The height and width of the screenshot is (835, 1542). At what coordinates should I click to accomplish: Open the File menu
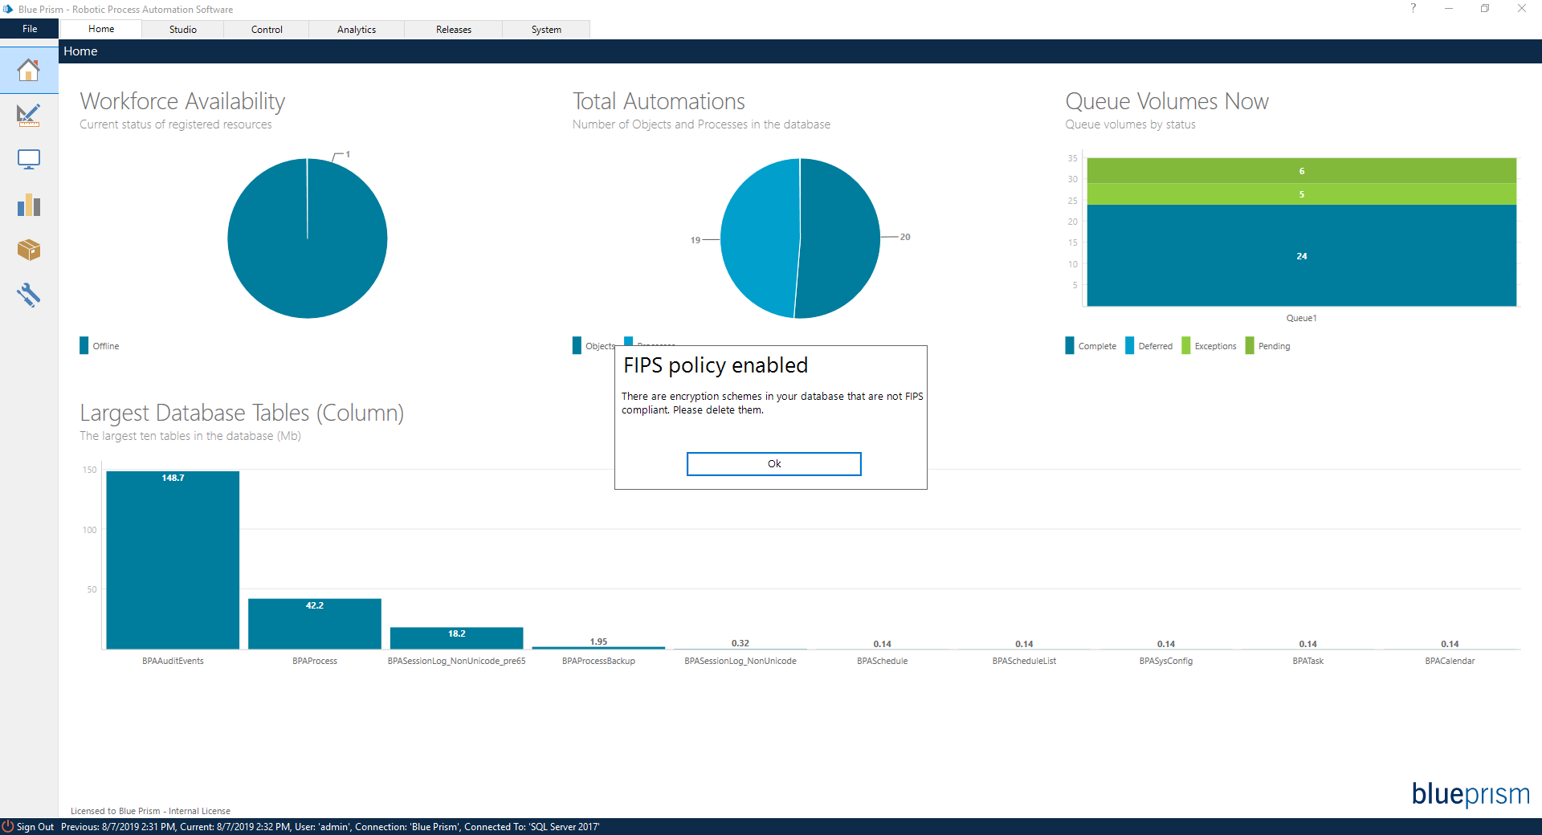[29, 29]
